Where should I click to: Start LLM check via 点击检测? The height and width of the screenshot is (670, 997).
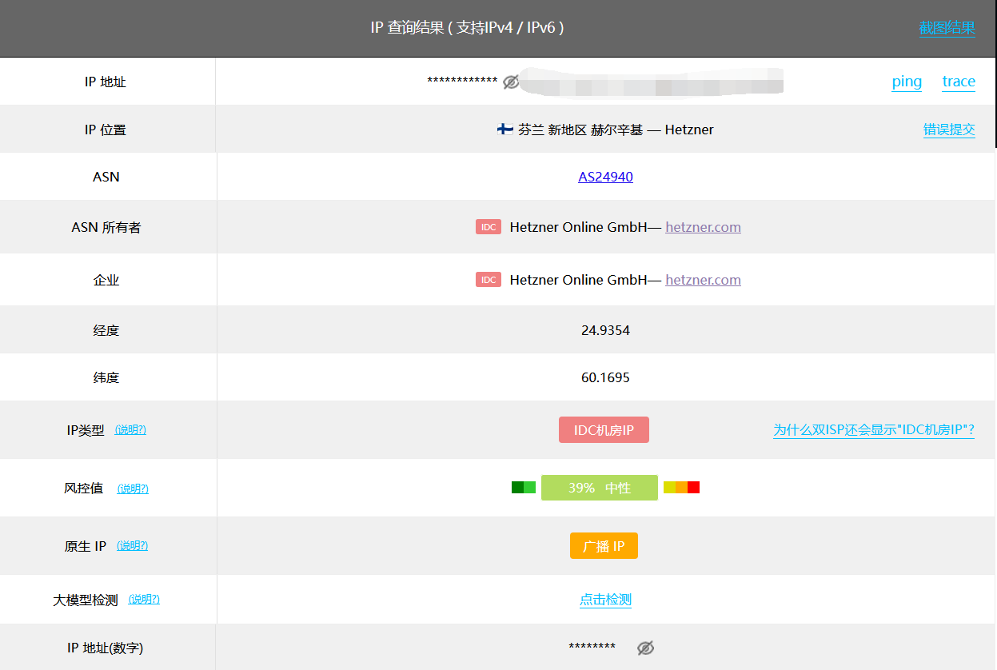605,600
